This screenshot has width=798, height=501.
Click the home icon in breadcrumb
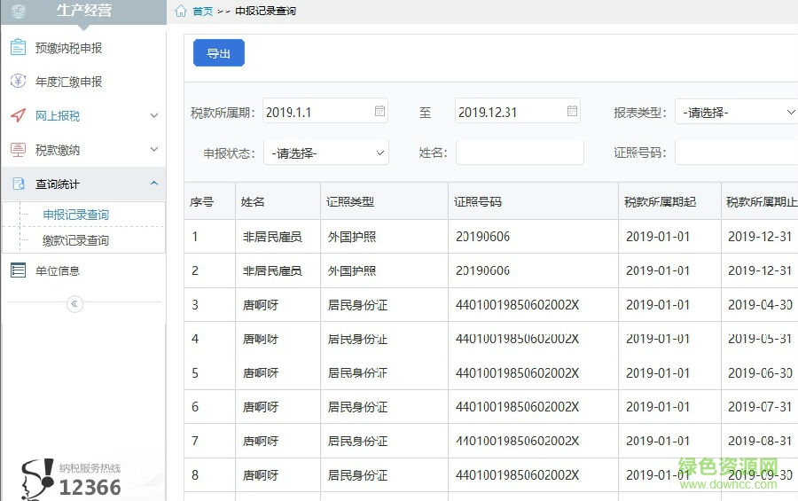[181, 12]
